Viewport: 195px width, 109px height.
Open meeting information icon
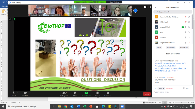coord(10,19)
